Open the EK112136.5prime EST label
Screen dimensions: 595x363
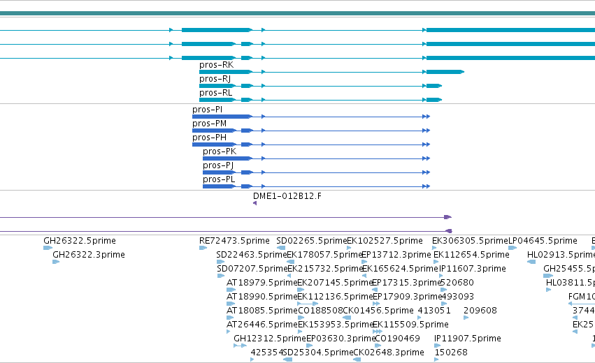[x=335, y=297]
